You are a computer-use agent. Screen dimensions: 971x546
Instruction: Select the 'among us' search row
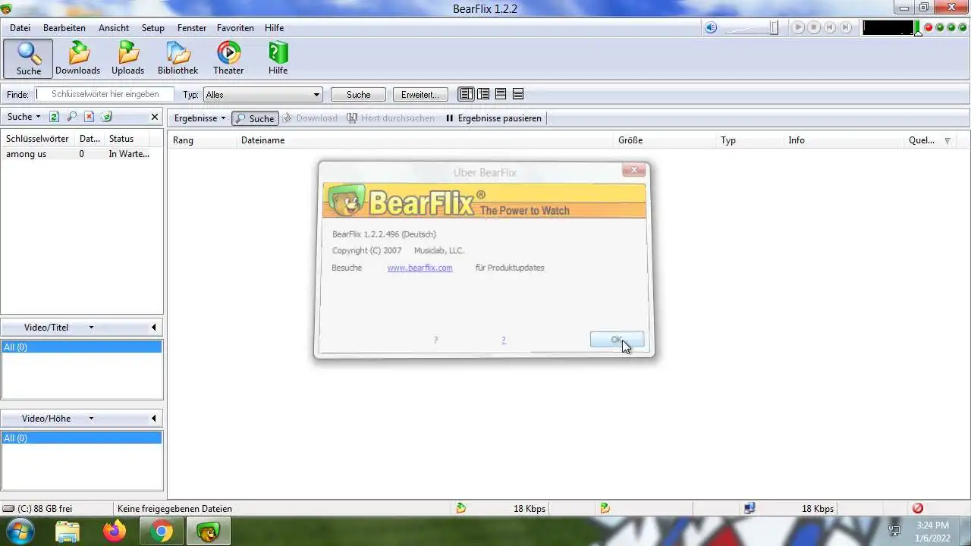[82, 154]
